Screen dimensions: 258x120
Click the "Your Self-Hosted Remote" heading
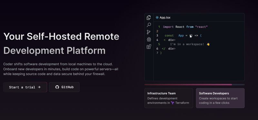tap(61, 36)
